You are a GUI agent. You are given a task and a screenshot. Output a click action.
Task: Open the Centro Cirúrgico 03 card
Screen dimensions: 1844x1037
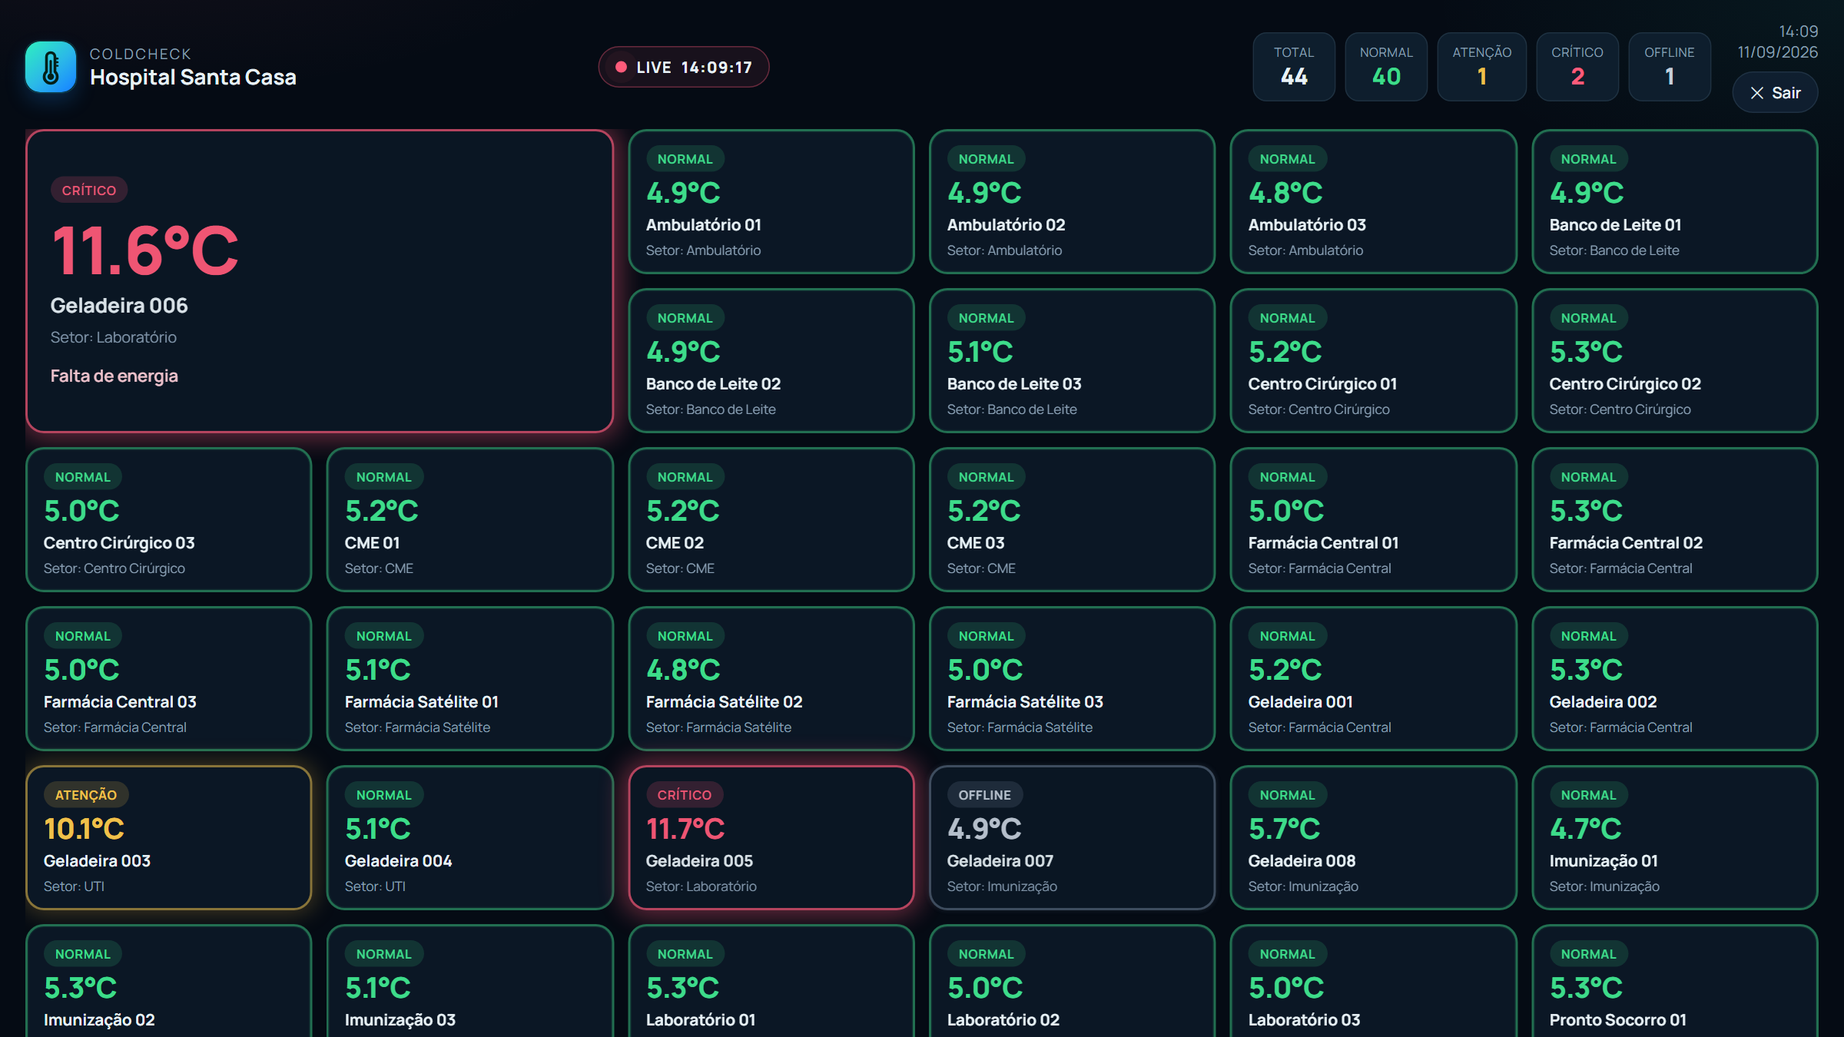[169, 520]
